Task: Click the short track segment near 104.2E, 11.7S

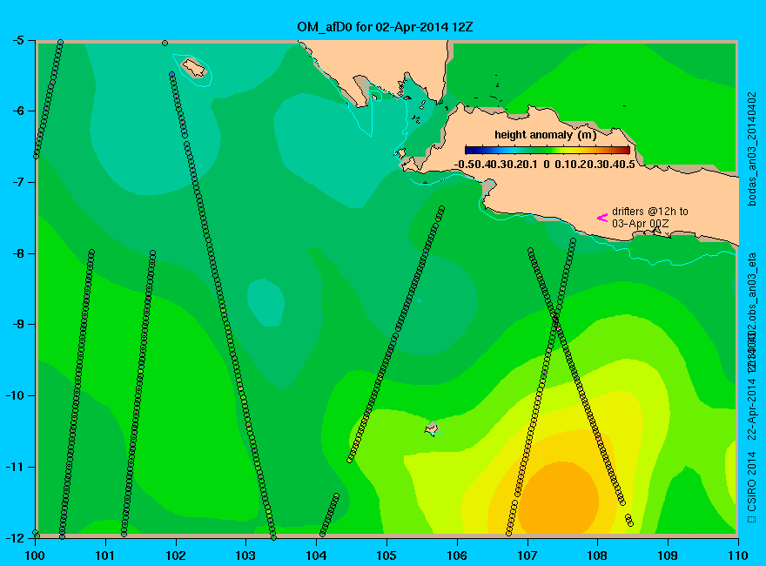Action: 329,515
